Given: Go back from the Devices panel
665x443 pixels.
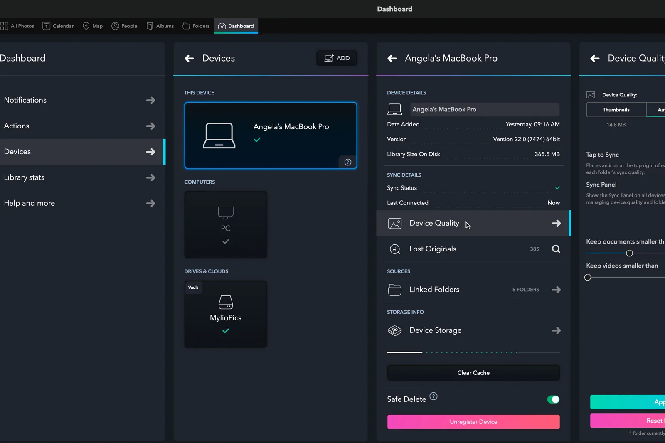Looking at the screenshot, I should pyautogui.click(x=189, y=59).
